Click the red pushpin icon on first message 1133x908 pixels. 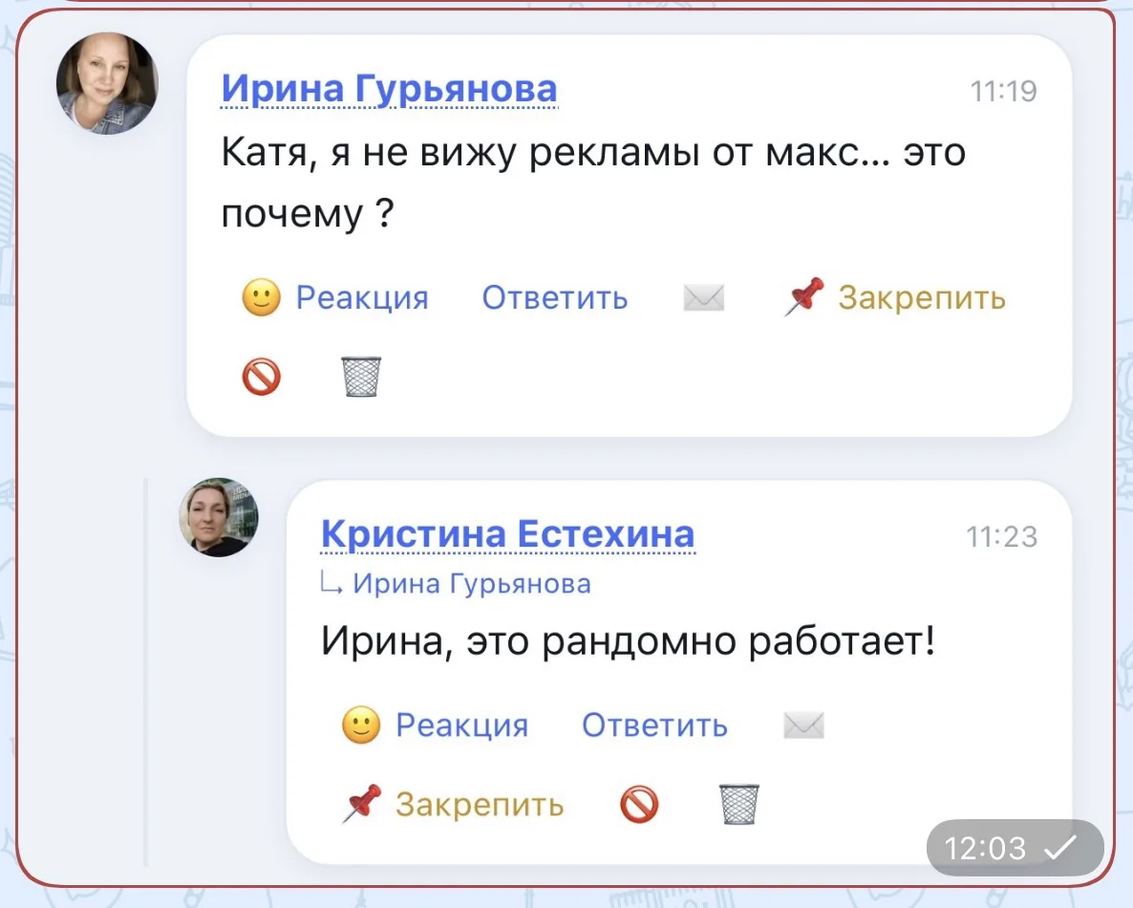click(x=804, y=296)
